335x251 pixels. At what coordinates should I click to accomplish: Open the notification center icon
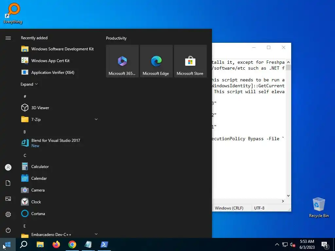pos(325,245)
